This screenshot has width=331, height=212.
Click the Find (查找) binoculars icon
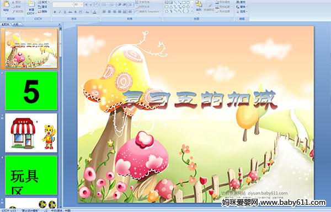238,2
